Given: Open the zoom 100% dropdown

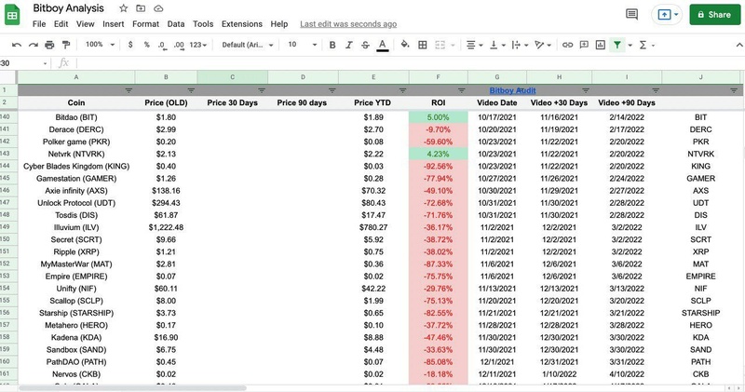Looking at the screenshot, I should [x=101, y=45].
